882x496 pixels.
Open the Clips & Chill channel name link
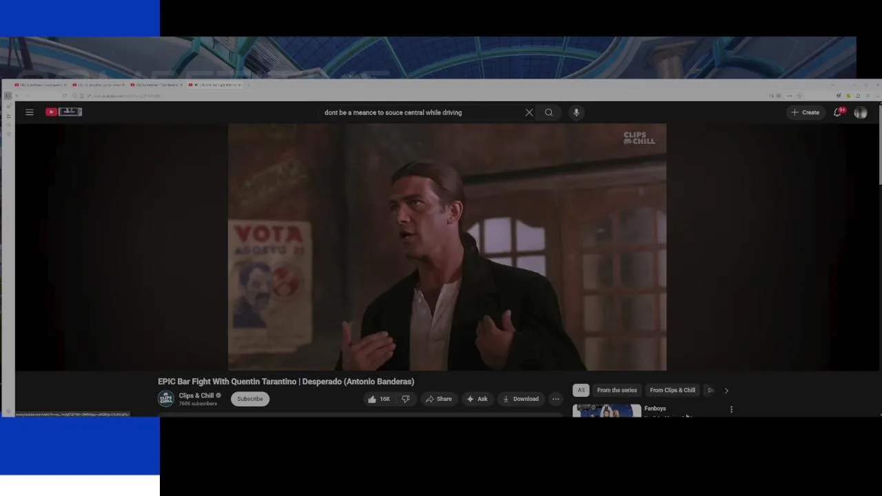pyautogui.click(x=196, y=395)
